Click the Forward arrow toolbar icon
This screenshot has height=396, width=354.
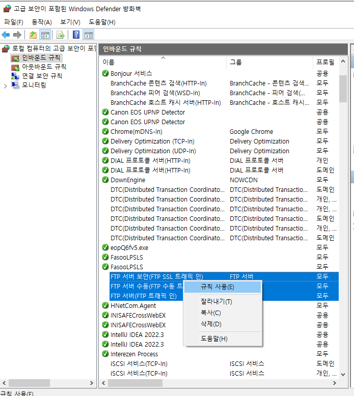[x=17, y=35]
